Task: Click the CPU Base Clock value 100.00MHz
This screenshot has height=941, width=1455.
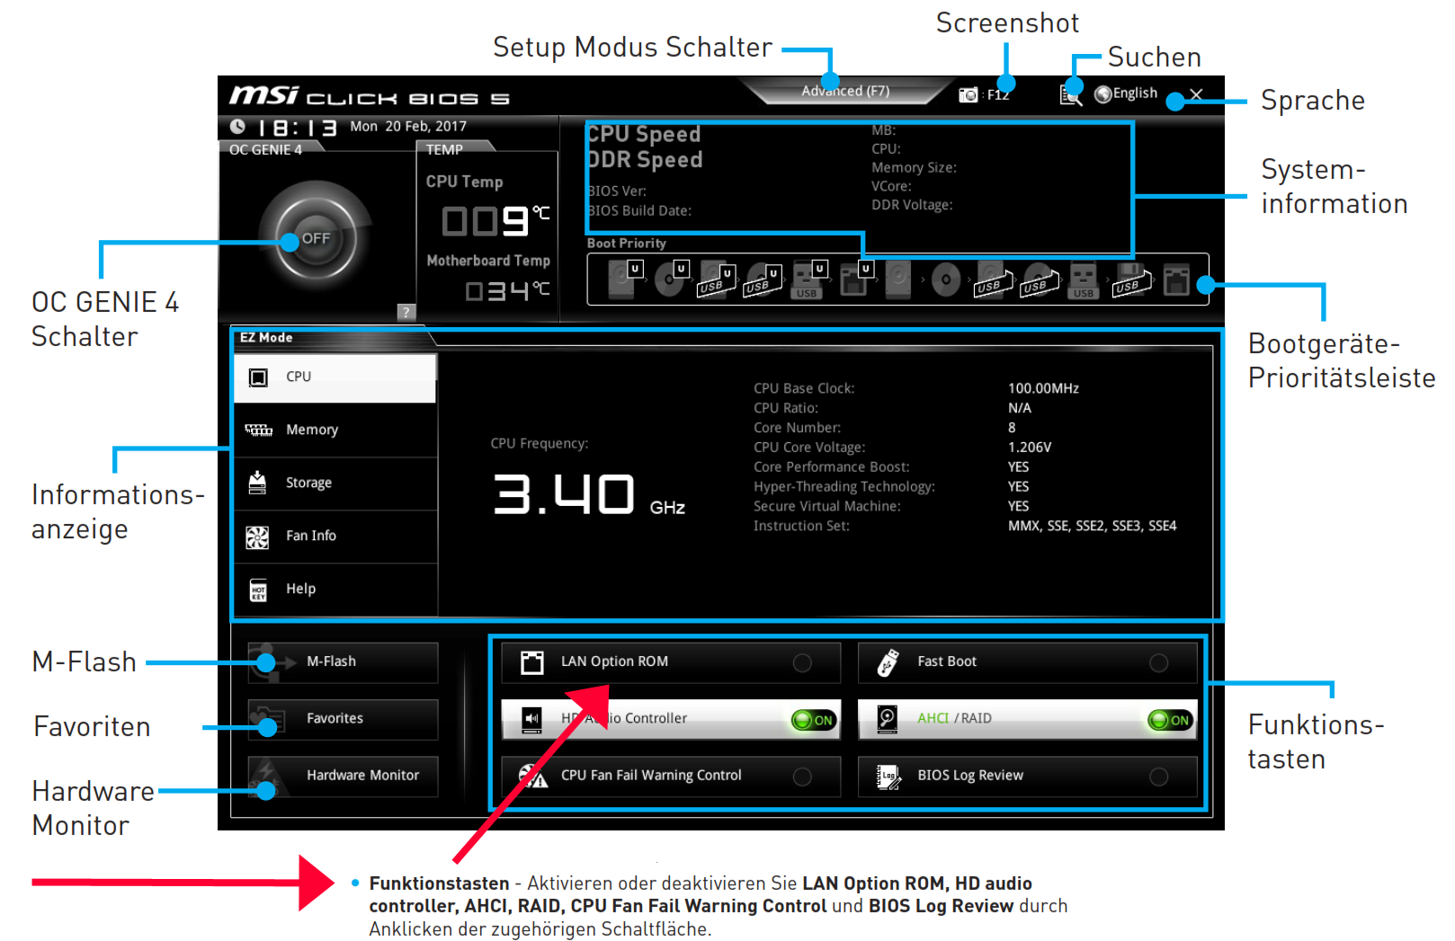Action: click(x=1043, y=389)
